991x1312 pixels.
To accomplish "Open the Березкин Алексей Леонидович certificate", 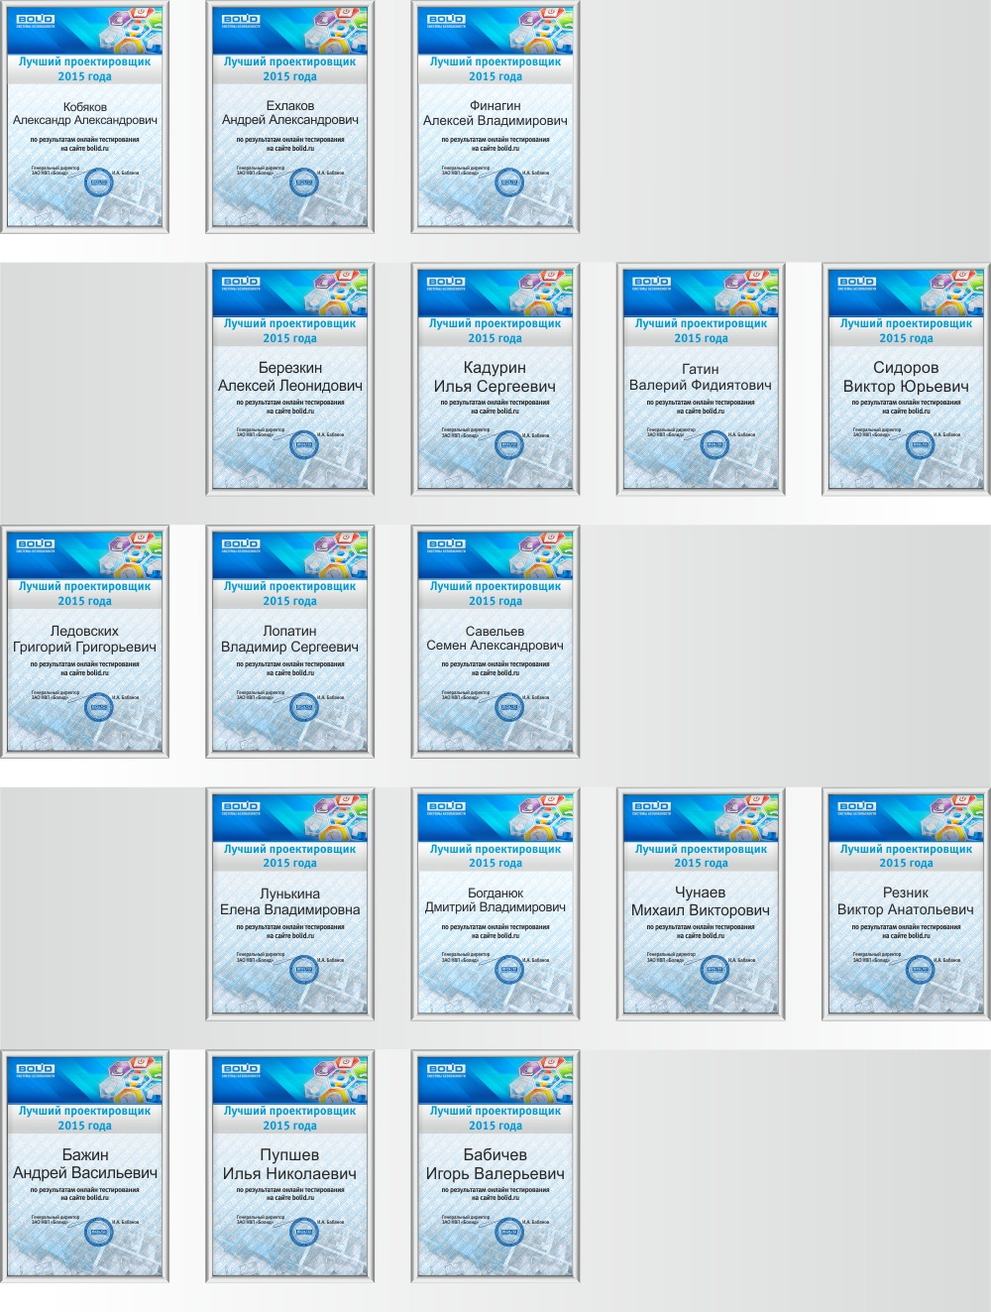I will pyautogui.click(x=289, y=379).
